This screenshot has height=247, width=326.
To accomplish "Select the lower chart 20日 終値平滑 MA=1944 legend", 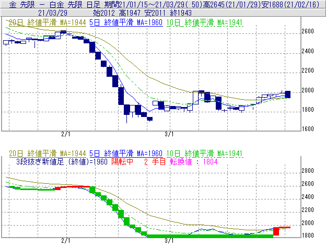I will (x=48, y=154).
